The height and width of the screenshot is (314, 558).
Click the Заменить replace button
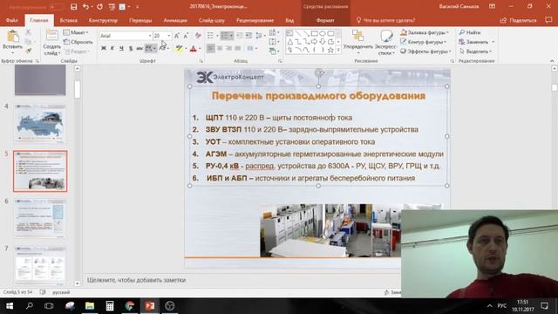coord(477,42)
